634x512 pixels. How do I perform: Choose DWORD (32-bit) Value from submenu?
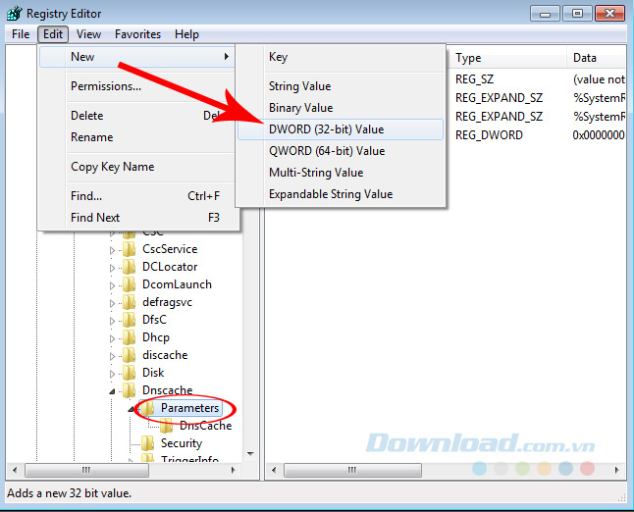[327, 129]
